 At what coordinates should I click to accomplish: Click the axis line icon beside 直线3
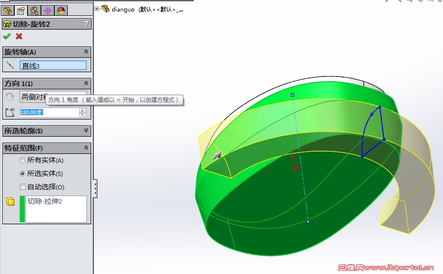(x=10, y=66)
